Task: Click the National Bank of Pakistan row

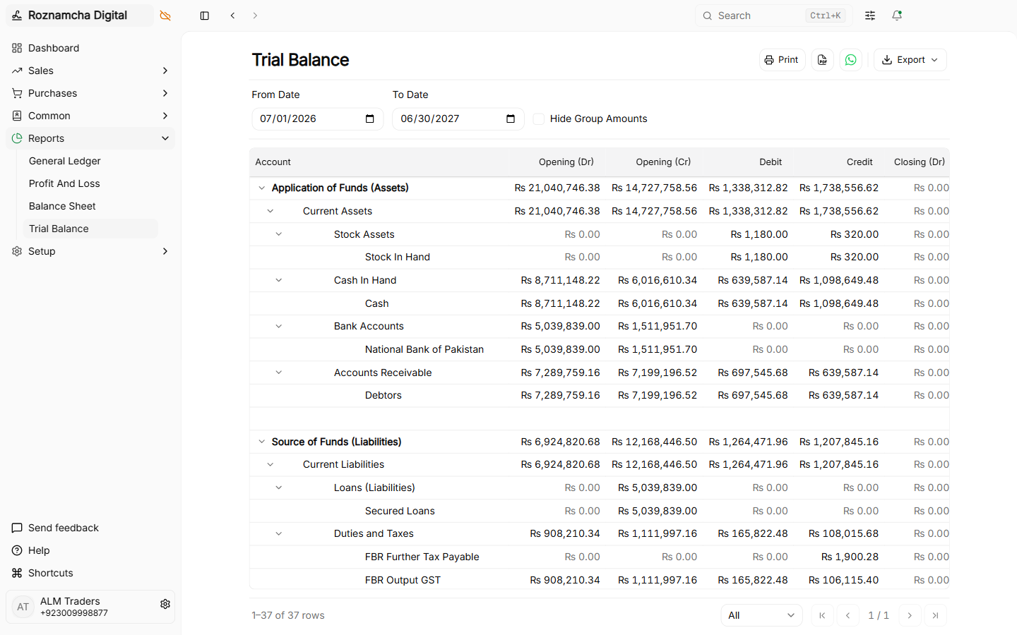Action: [599, 349]
